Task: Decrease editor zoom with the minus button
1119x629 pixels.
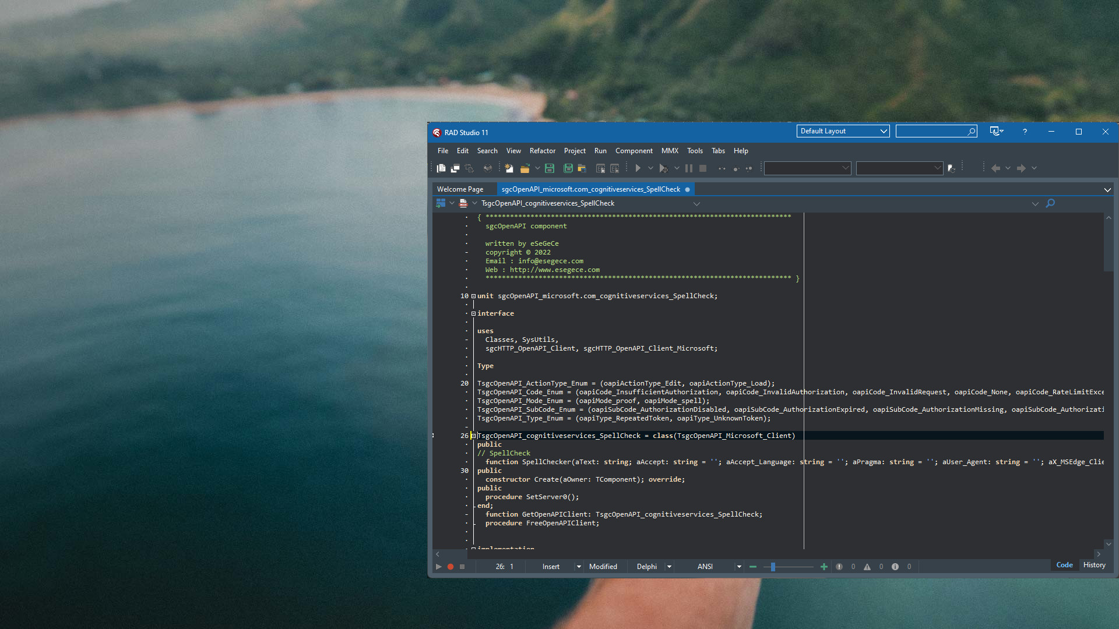Action: [x=753, y=567]
